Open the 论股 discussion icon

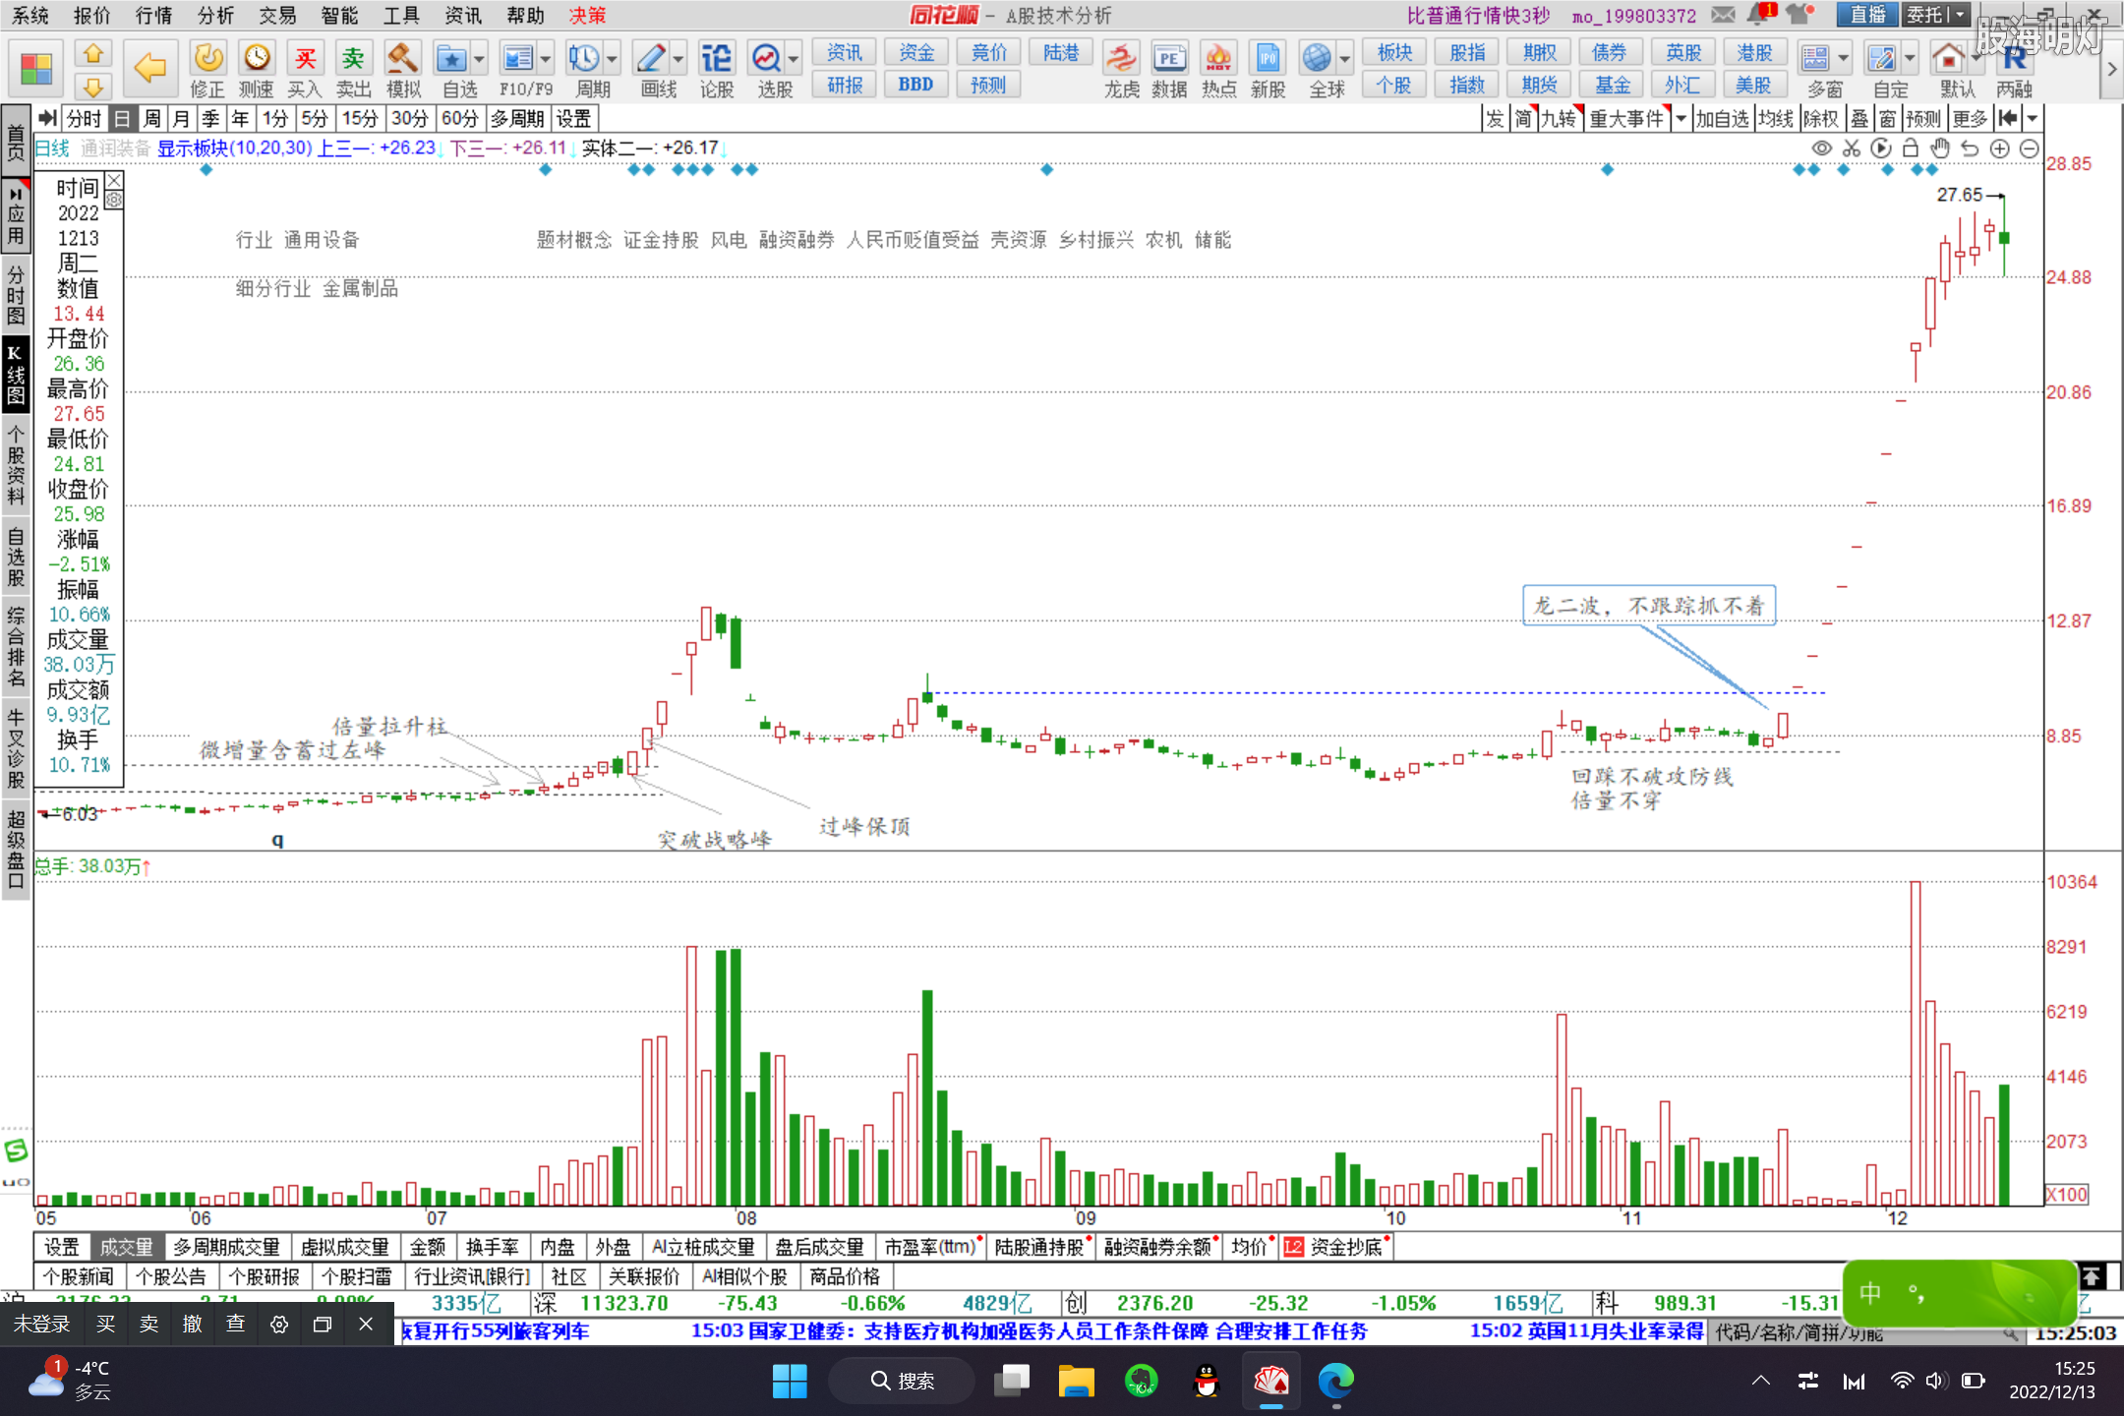click(717, 69)
